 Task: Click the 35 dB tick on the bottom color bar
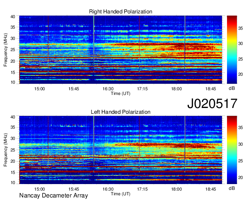[240, 128]
